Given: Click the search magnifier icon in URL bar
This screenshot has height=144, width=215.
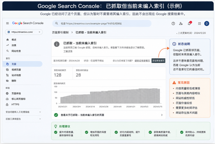Looking at the screenshot, I should 57,23.
